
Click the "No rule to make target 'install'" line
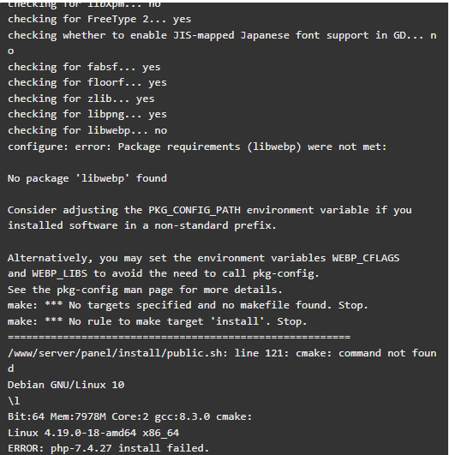point(158,321)
